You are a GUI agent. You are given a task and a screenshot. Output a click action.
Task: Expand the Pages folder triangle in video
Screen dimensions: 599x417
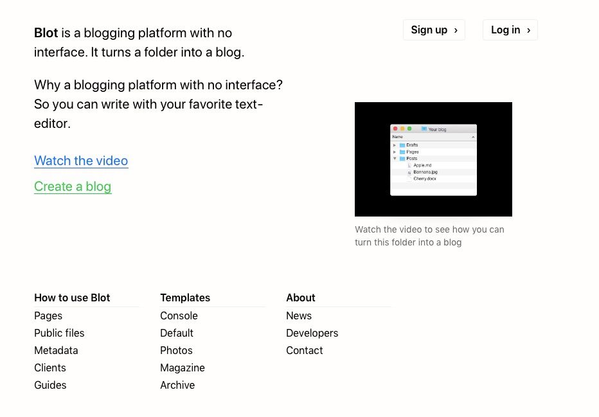395,152
